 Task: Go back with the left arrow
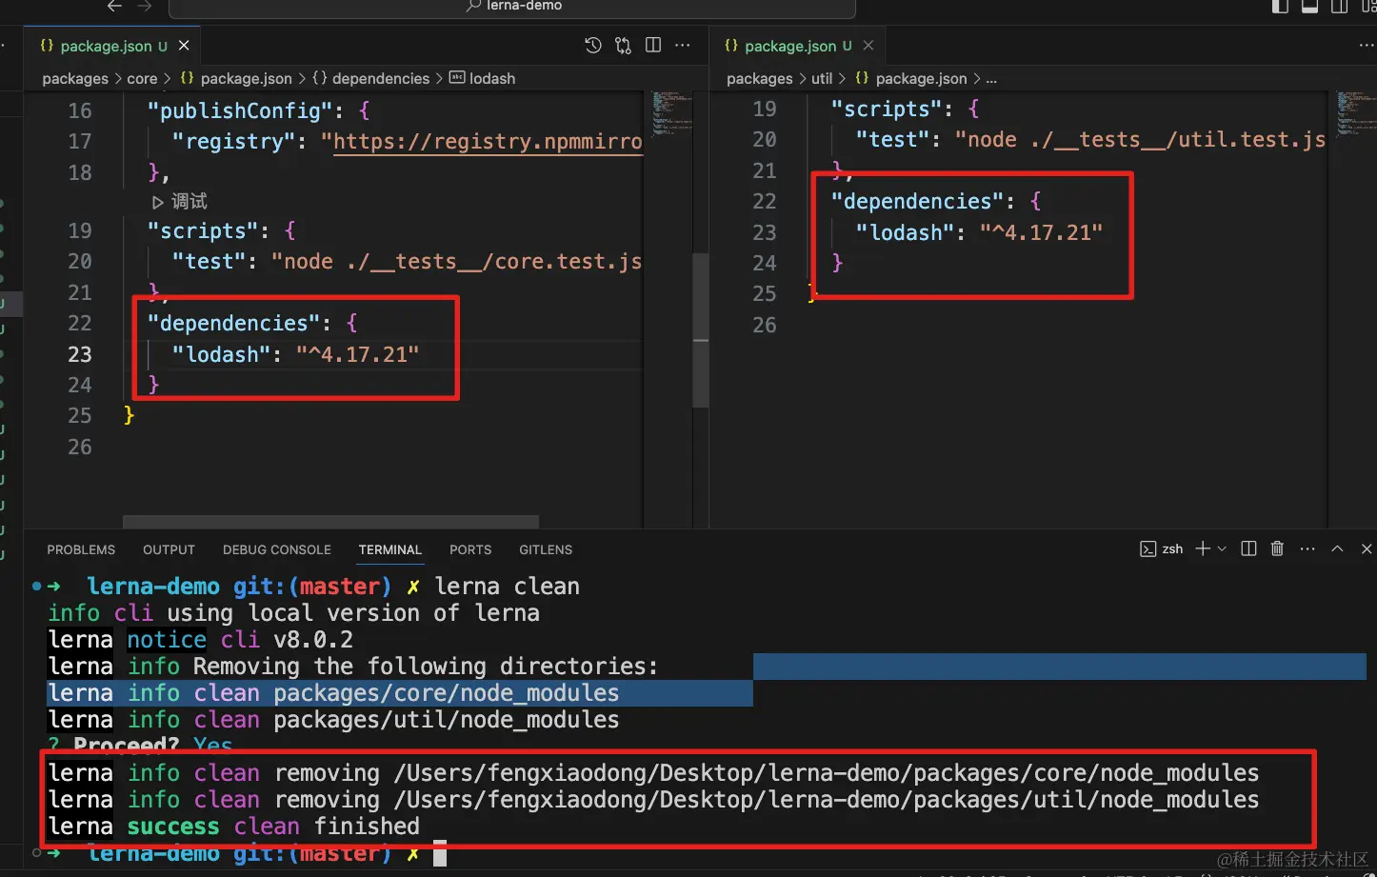[x=114, y=6]
